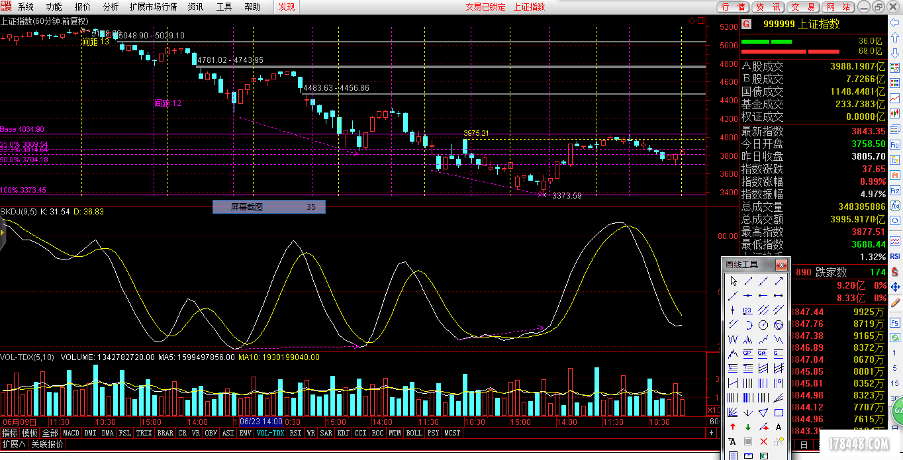Pick the GP line drawing tool

click(x=747, y=353)
